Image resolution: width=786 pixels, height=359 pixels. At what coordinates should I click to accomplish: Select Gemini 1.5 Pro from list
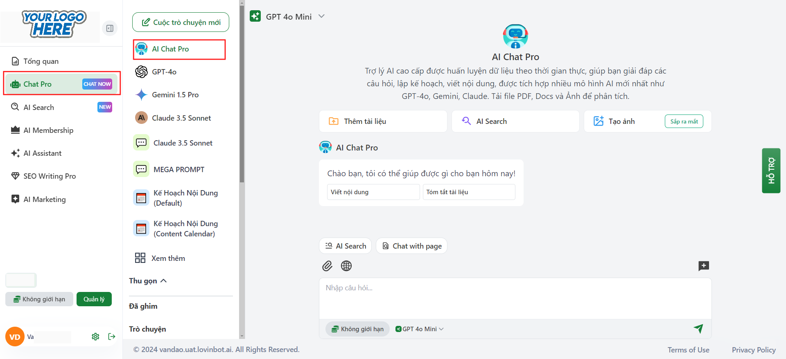[175, 95]
